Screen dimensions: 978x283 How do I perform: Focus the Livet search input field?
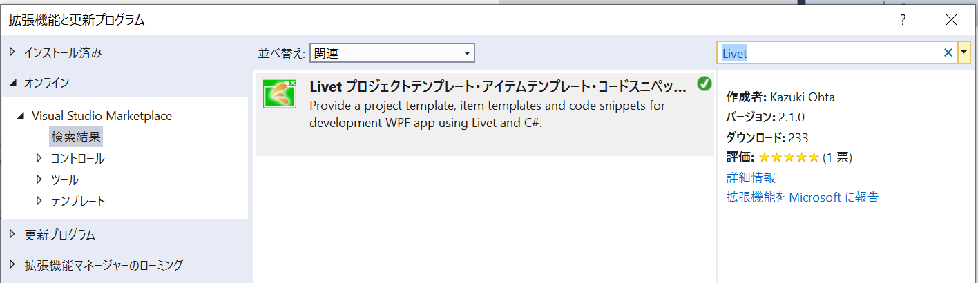point(829,53)
